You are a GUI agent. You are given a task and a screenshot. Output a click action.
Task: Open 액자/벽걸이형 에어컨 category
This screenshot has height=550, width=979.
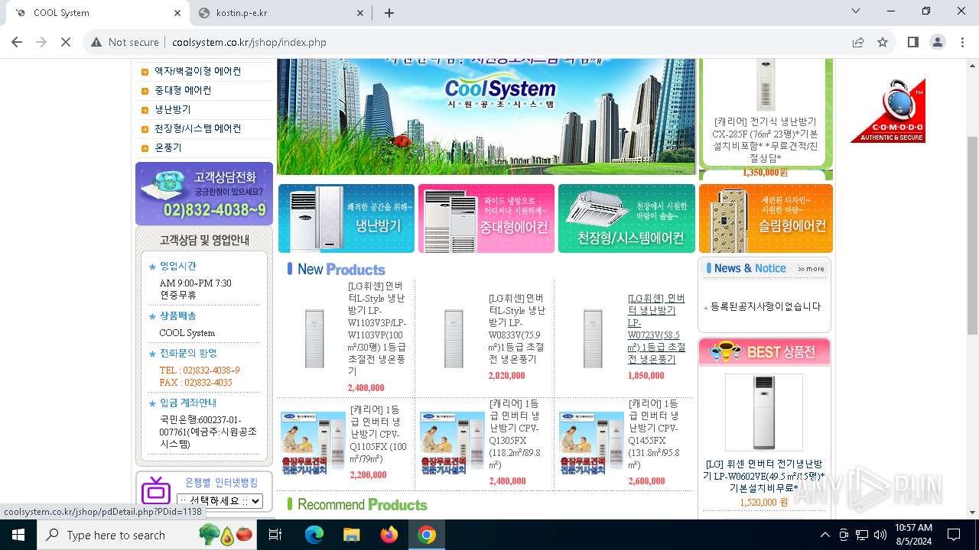point(197,71)
